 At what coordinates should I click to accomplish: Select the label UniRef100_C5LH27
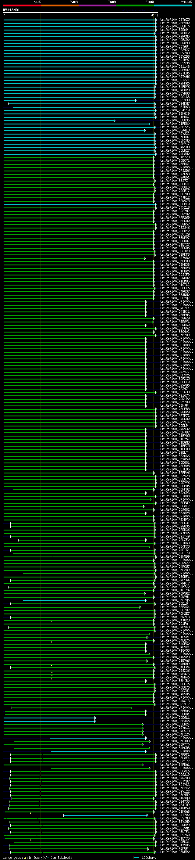(x=175, y=151)
